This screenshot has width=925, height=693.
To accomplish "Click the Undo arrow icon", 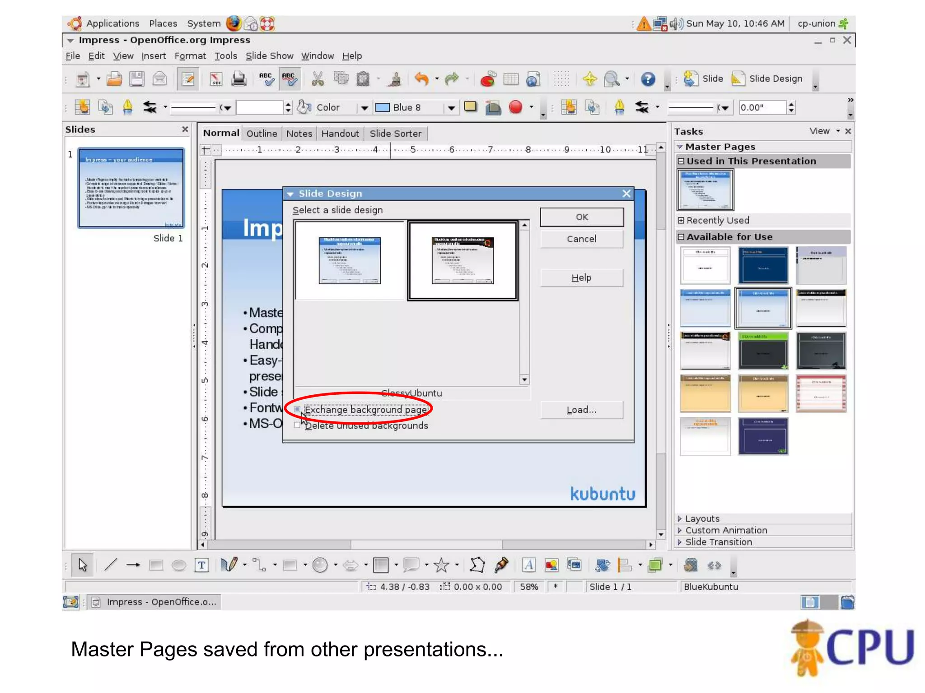I will point(421,79).
